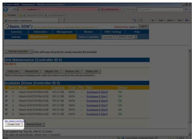This screenshot has width=192, height=139.
Task: Open the Information menu
Action: click(x=40, y=32)
